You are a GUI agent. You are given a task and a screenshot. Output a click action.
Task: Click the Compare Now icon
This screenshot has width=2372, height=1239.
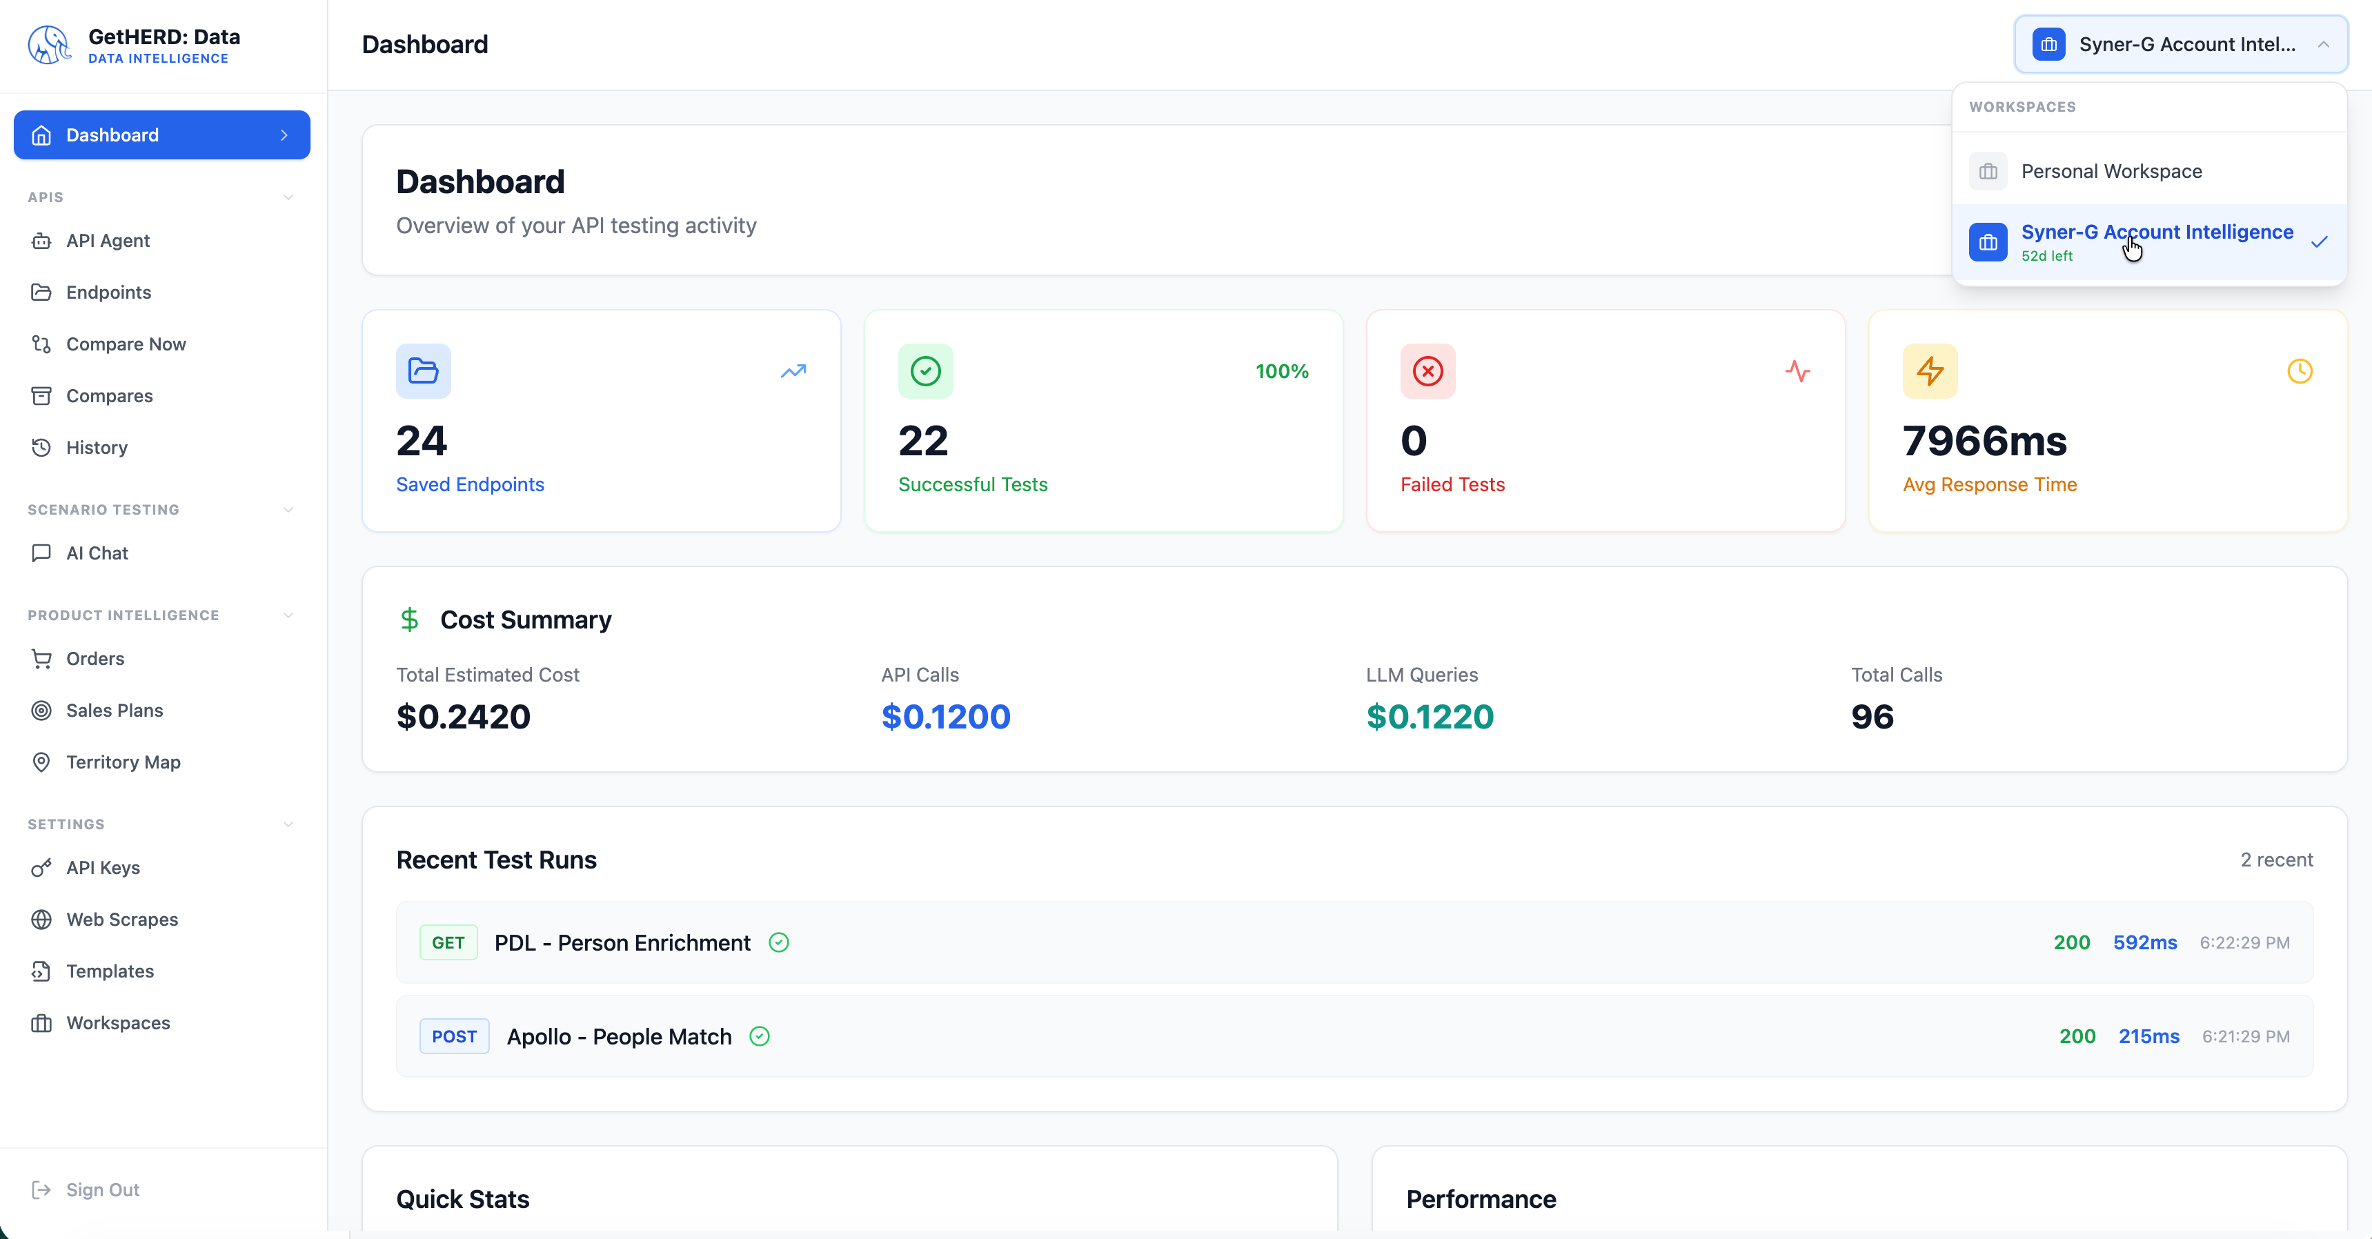click(42, 344)
